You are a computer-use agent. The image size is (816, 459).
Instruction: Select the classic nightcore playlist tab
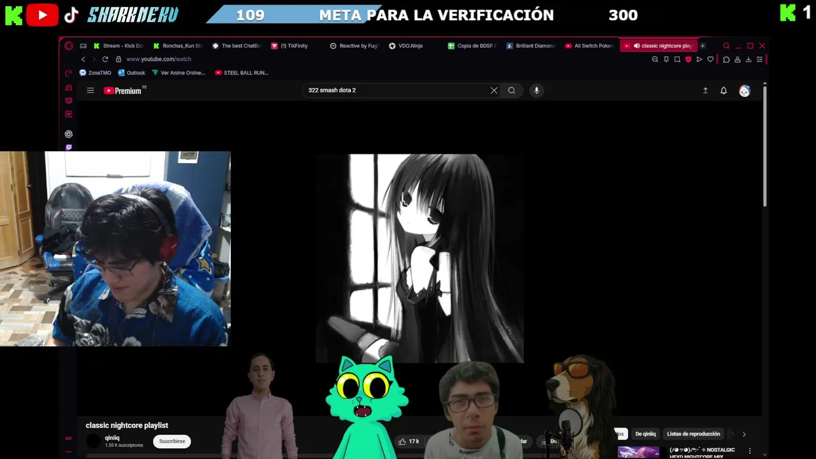(x=658, y=46)
